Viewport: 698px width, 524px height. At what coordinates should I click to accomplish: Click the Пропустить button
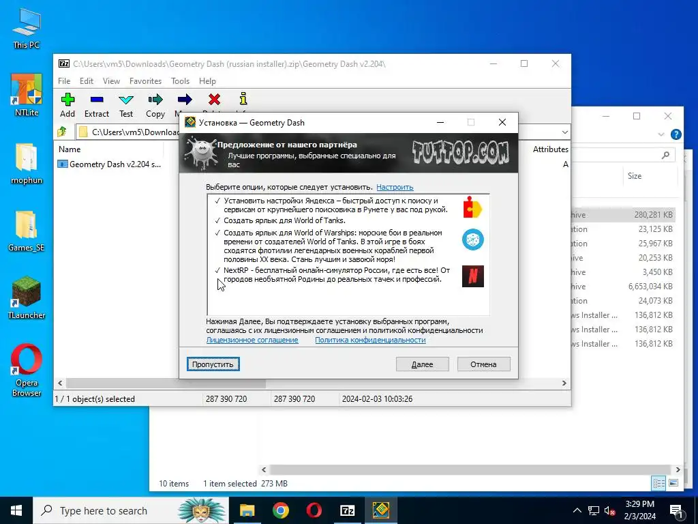point(213,364)
